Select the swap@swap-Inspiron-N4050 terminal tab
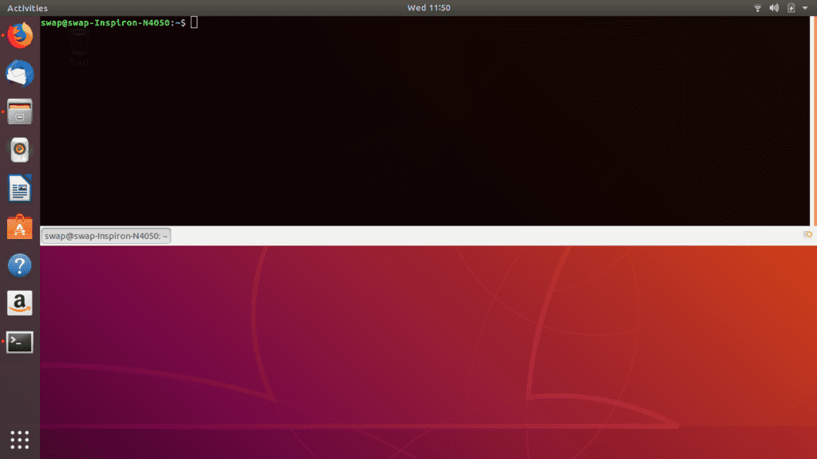 (106, 235)
